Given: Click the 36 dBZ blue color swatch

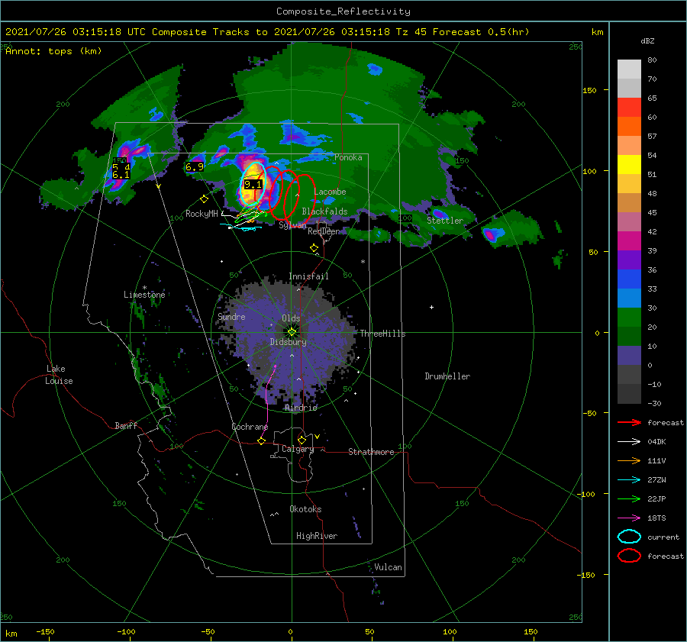Looking at the screenshot, I should (629, 279).
